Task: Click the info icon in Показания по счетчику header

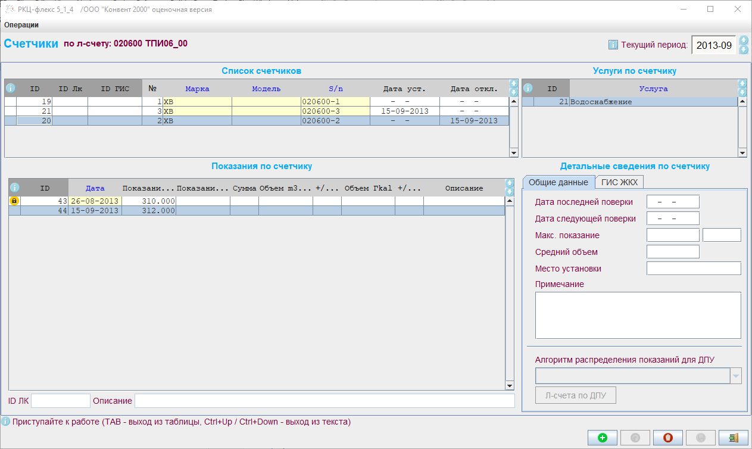Action: 15,188
